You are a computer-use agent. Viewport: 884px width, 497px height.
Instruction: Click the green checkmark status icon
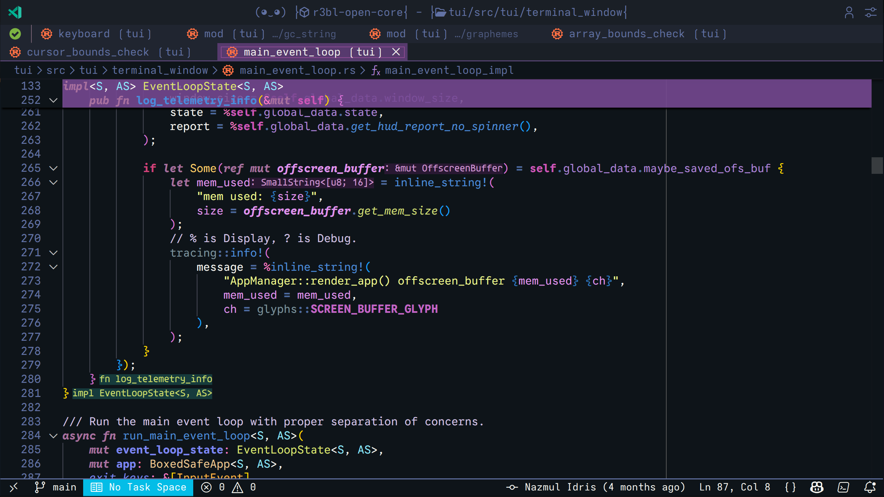point(15,33)
